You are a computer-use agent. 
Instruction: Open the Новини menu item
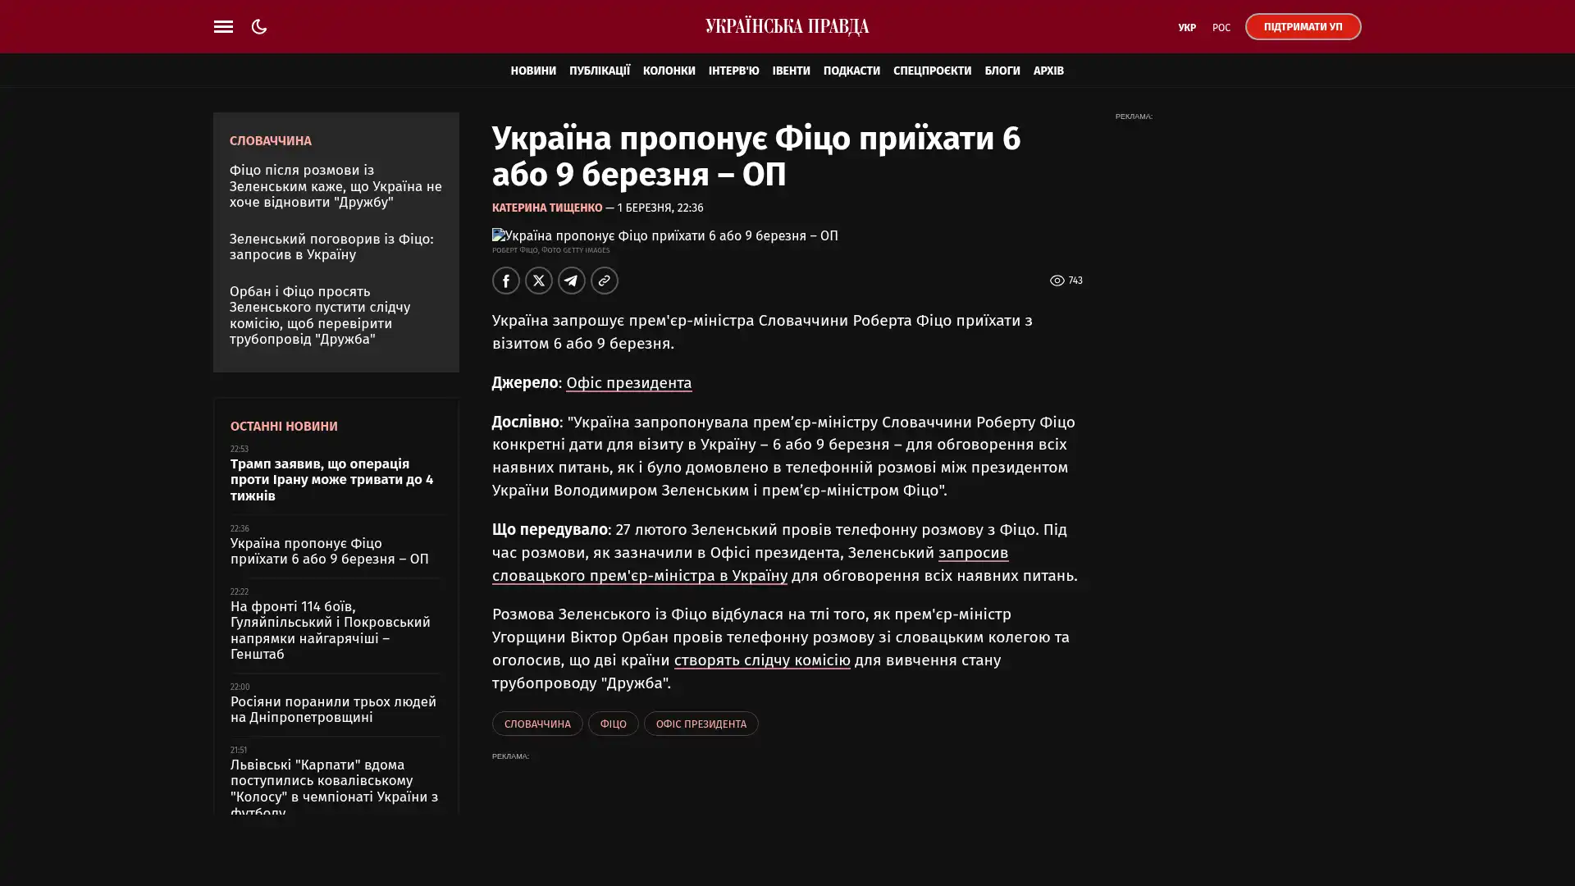tap(532, 71)
